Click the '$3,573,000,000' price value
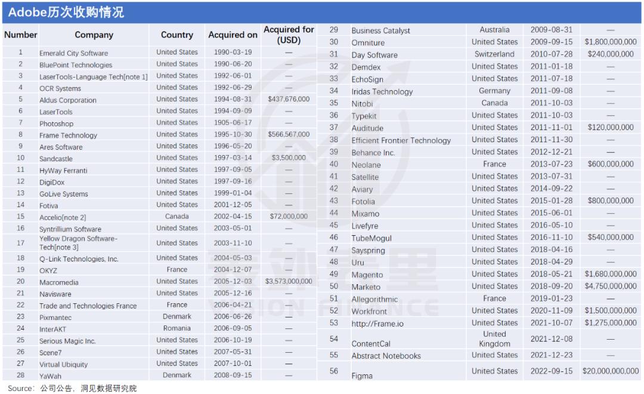Screen dimensions: 644x394 coord(289,281)
